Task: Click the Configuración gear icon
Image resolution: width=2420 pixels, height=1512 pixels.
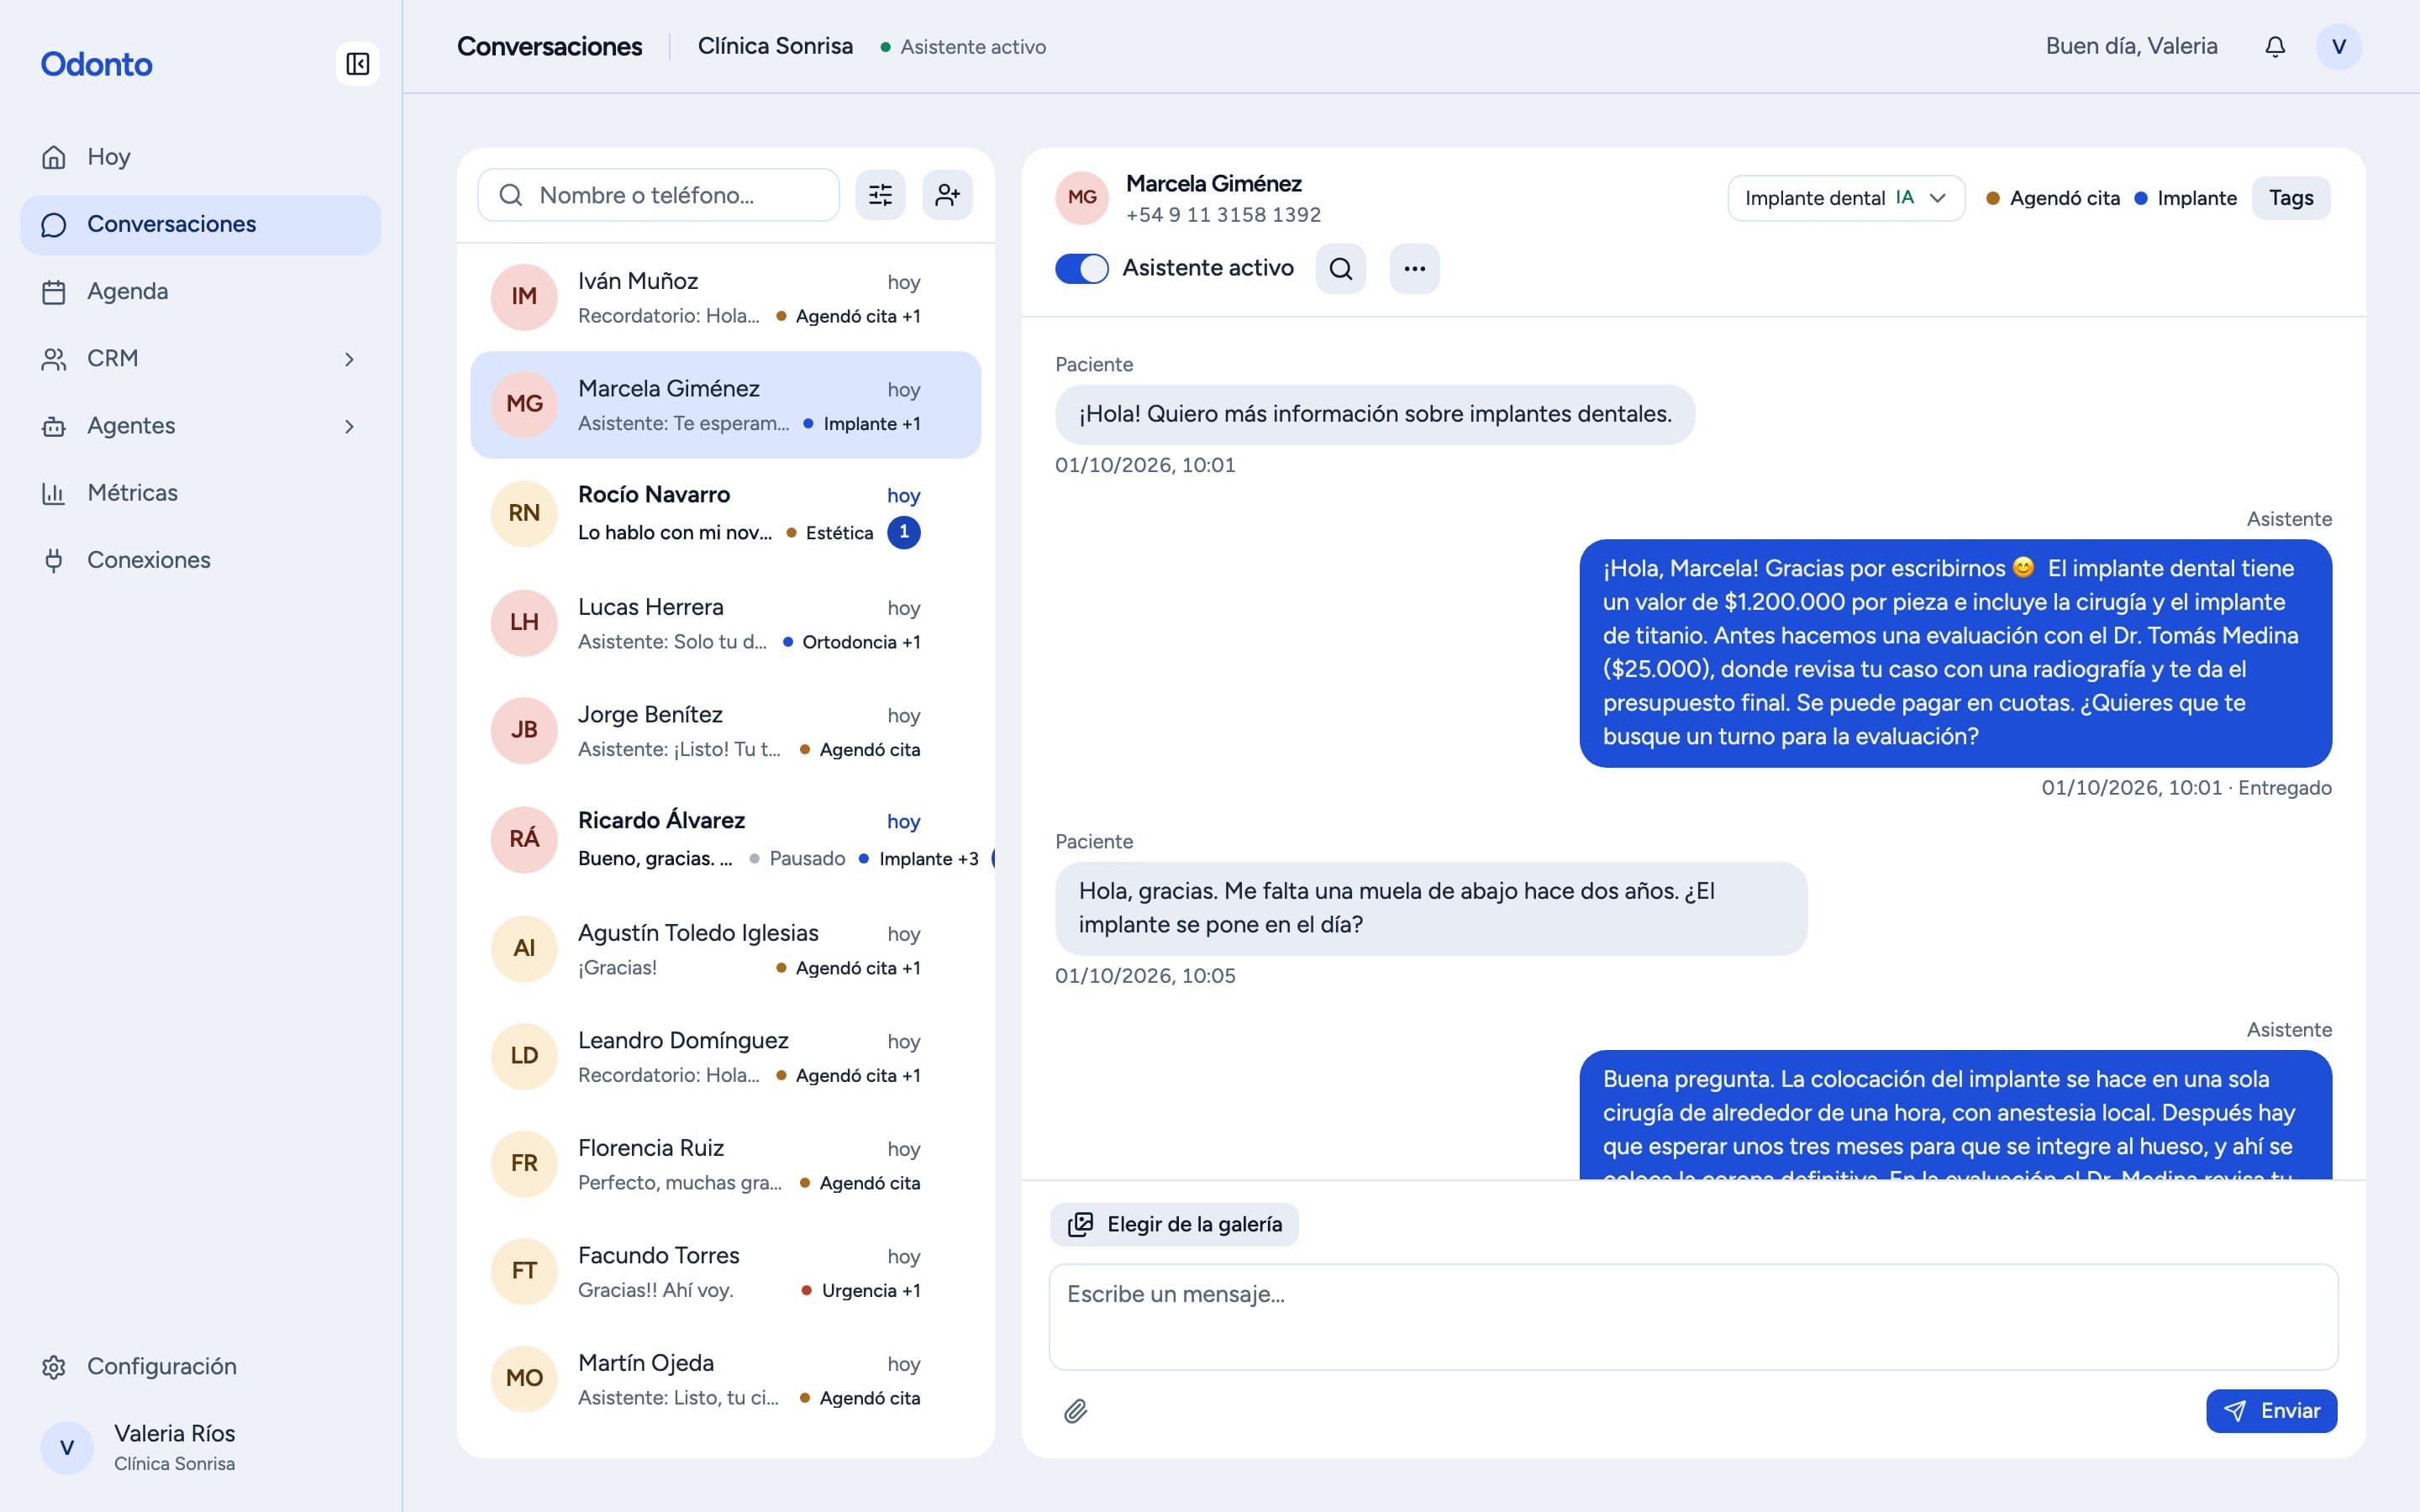Action: pos(54,1367)
